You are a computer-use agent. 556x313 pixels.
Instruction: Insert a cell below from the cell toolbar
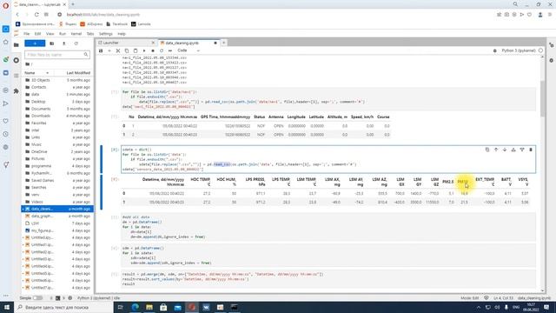(x=522, y=150)
